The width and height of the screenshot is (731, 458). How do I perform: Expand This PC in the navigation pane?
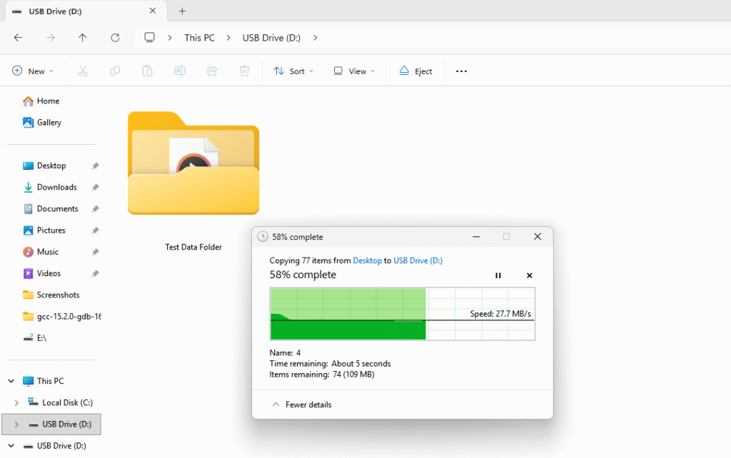[11, 380]
